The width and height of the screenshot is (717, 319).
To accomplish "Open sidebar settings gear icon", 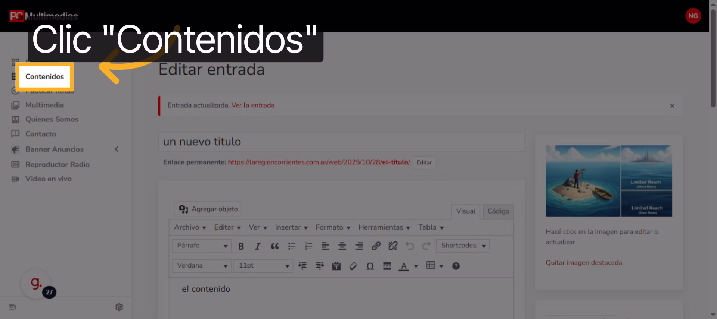I will 119,307.
